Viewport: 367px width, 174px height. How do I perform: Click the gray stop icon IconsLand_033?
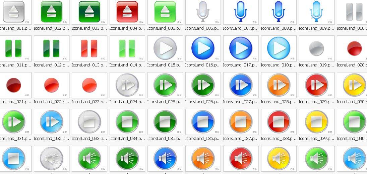pos(89,122)
